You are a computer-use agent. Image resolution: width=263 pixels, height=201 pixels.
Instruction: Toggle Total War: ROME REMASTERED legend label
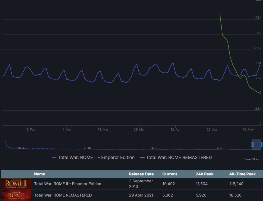click(179, 158)
